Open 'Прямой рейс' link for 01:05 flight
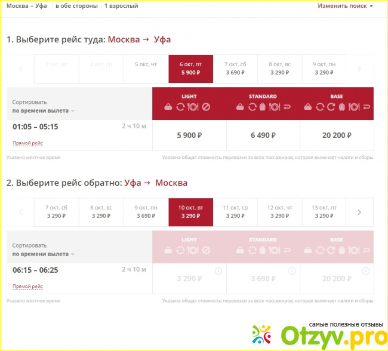 (27, 143)
